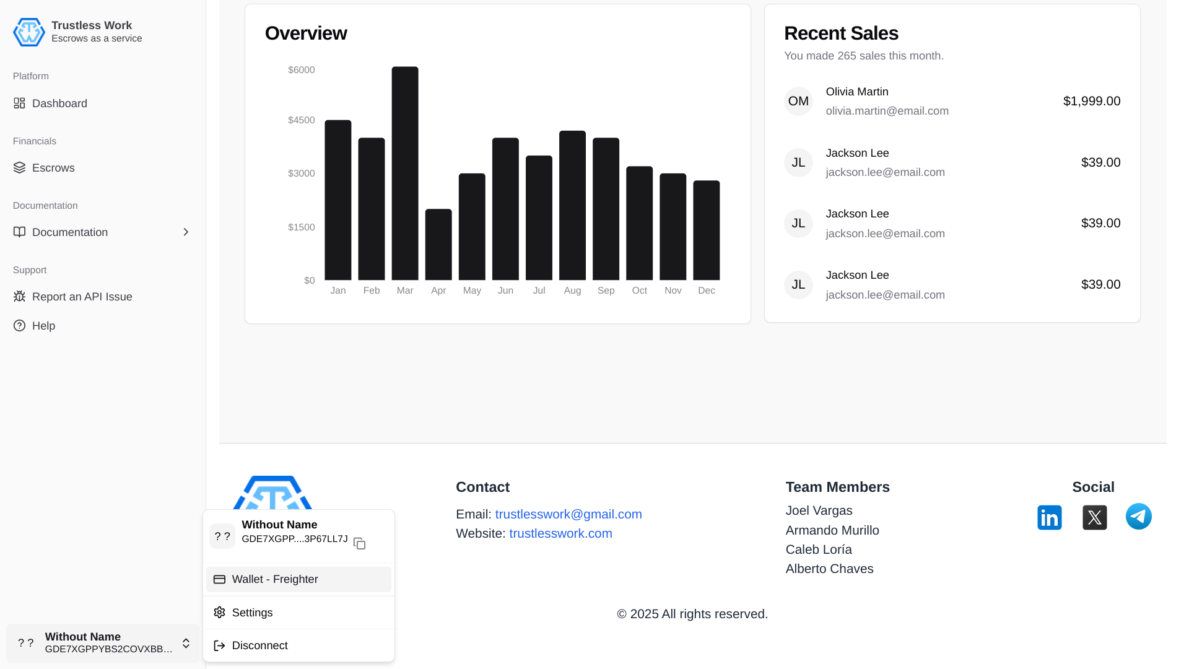
Task: Click the April bar in Overview chart
Action: coord(438,245)
